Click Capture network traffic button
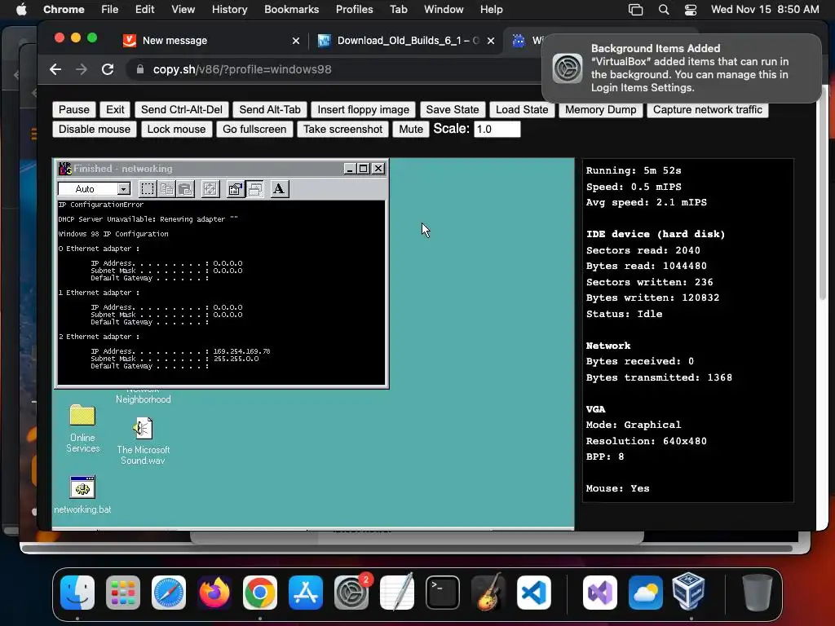 (708, 110)
